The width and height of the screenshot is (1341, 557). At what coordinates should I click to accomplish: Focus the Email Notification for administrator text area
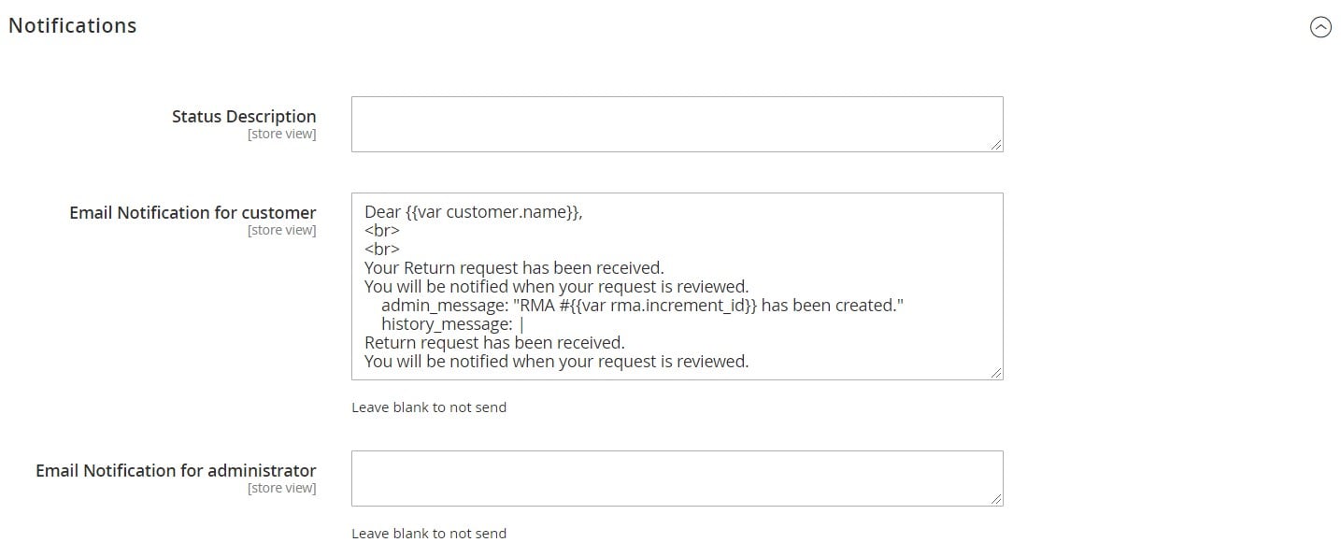pyautogui.click(x=677, y=478)
